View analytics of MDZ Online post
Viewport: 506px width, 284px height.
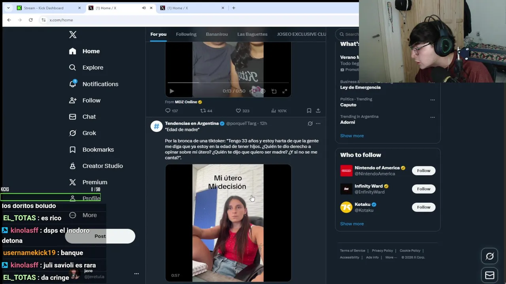click(279, 111)
